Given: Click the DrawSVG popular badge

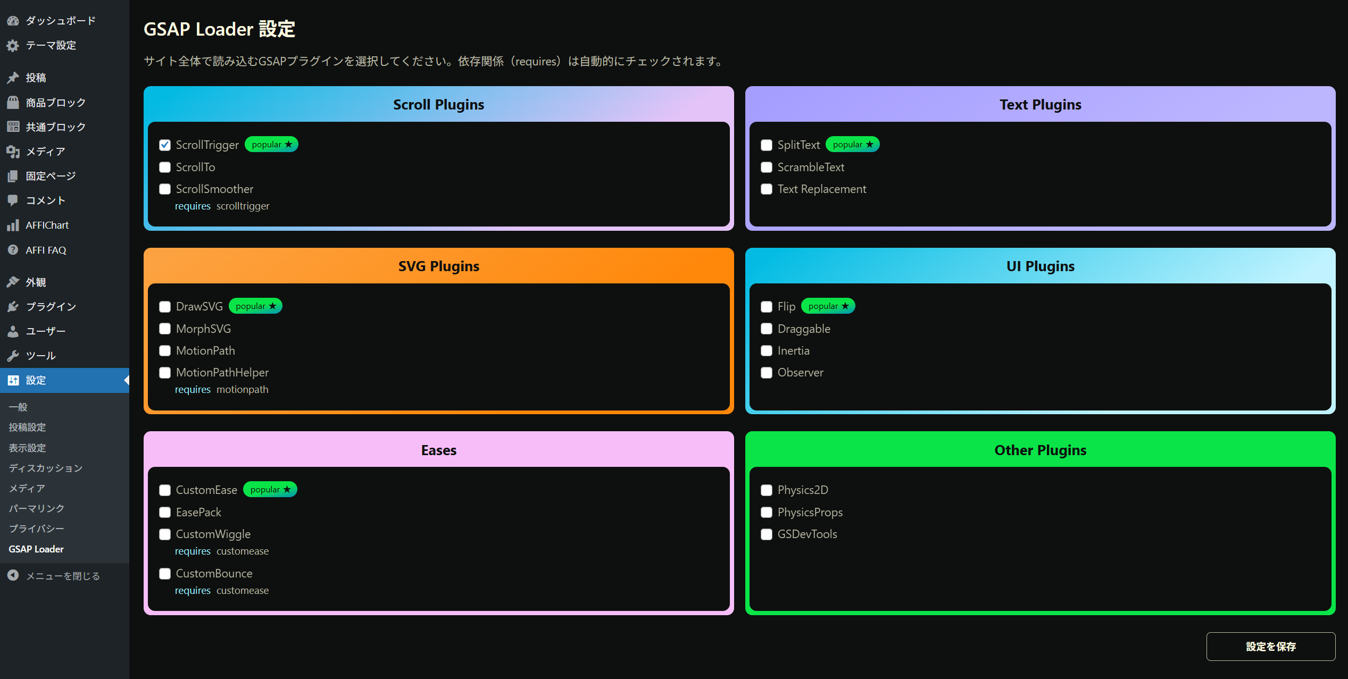Looking at the screenshot, I should point(255,306).
